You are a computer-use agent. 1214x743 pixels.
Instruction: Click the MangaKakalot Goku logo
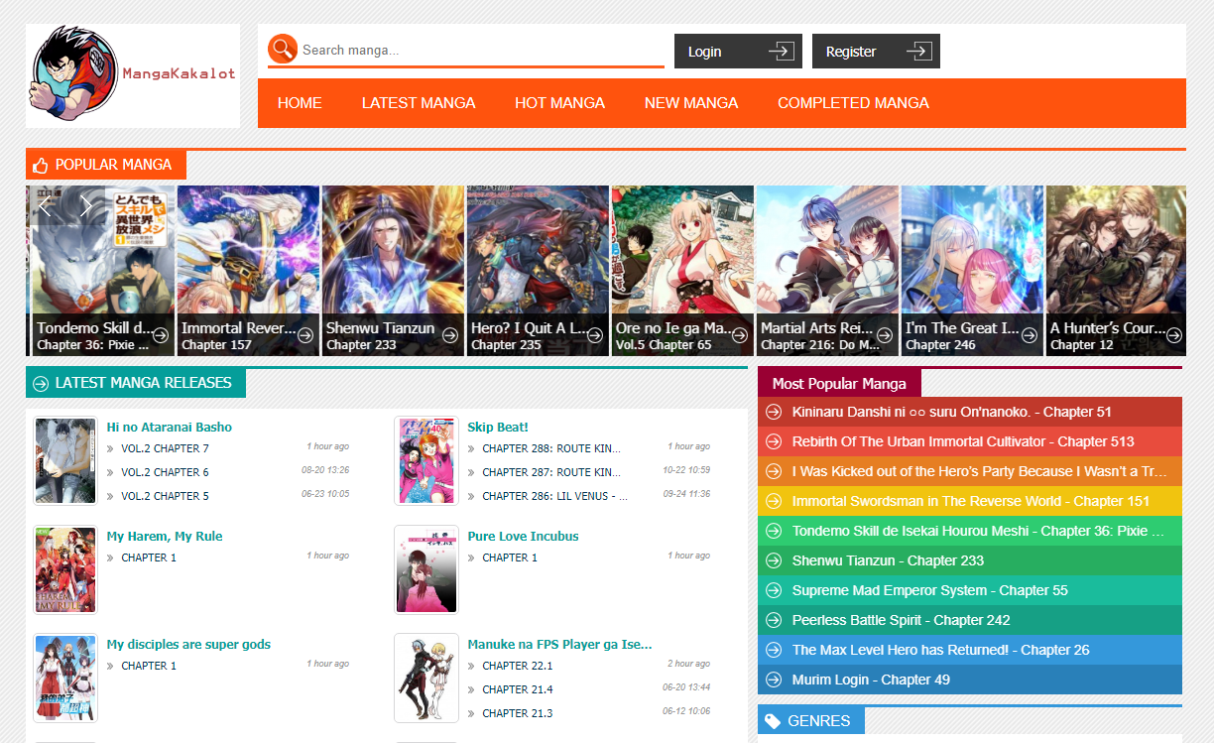coord(133,75)
